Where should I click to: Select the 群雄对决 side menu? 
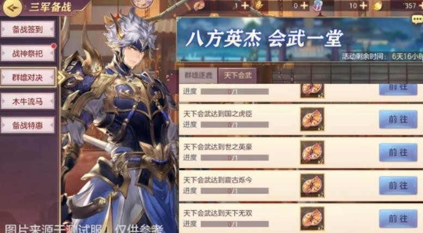(x=28, y=78)
